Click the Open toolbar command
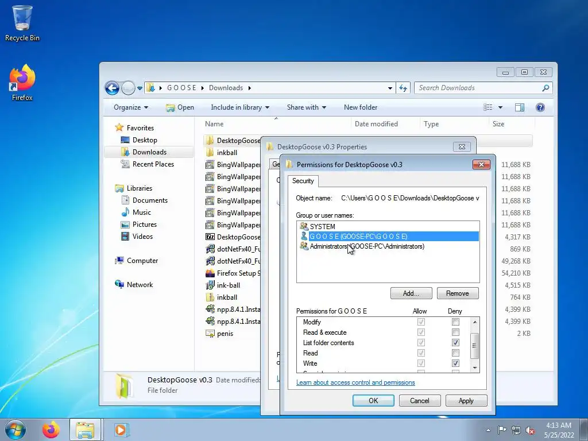The image size is (588, 441). [x=180, y=107]
